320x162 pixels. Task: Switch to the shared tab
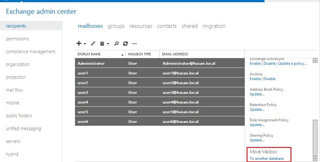[189, 26]
